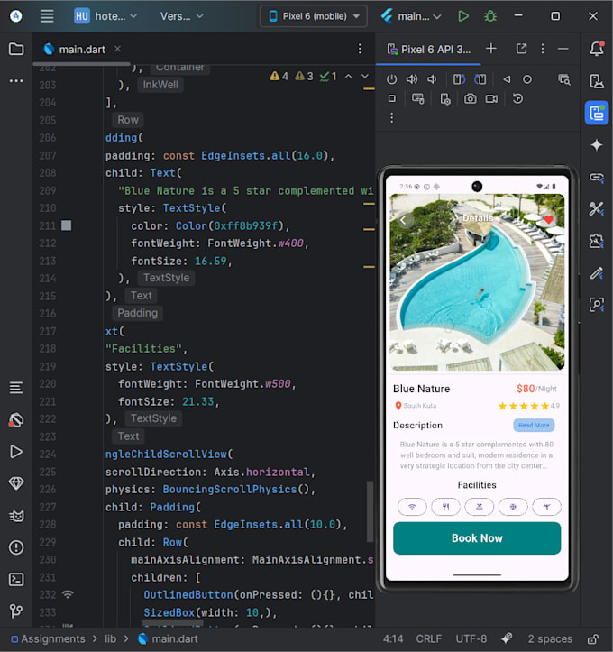This screenshot has height=652, width=613.
Task: Click 4:14 cursor position indicator
Action: [393, 638]
